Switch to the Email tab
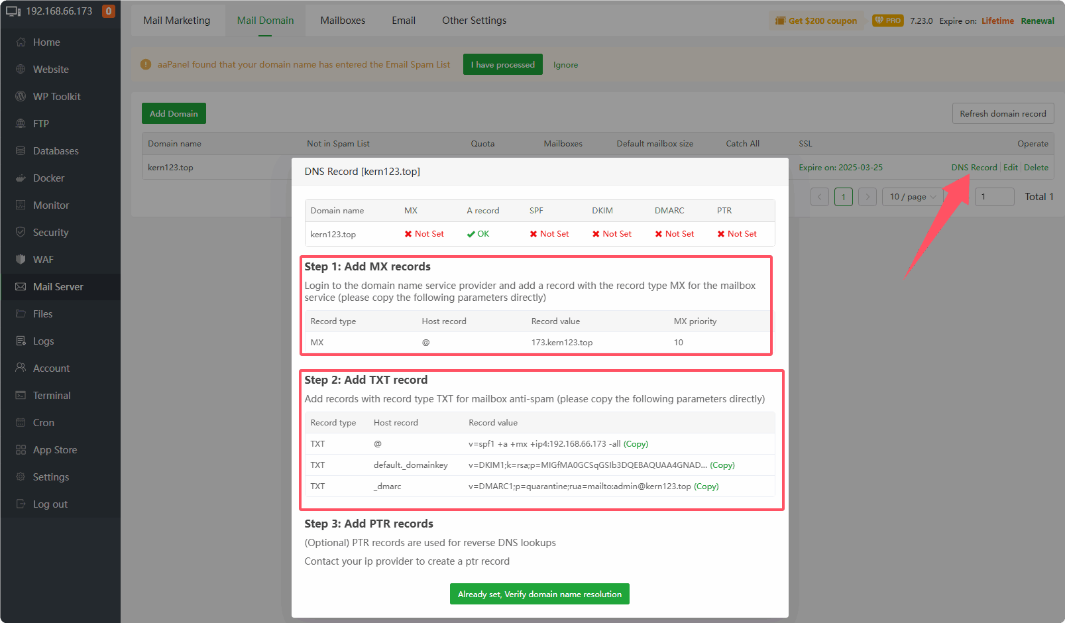Viewport: 1065px width, 623px height. coord(404,21)
